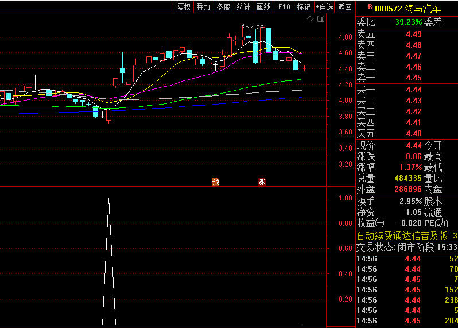The height and width of the screenshot is (328, 458).
Task: Click the indicator spike peak in lower panel
Action: [109, 199]
